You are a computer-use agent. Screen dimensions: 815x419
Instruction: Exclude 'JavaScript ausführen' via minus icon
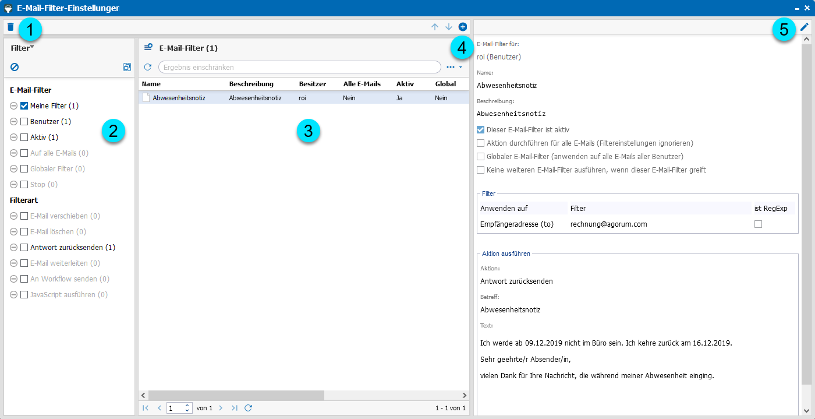14,295
